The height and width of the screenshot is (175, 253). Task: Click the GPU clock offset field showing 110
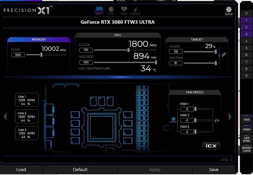[x=86, y=50]
